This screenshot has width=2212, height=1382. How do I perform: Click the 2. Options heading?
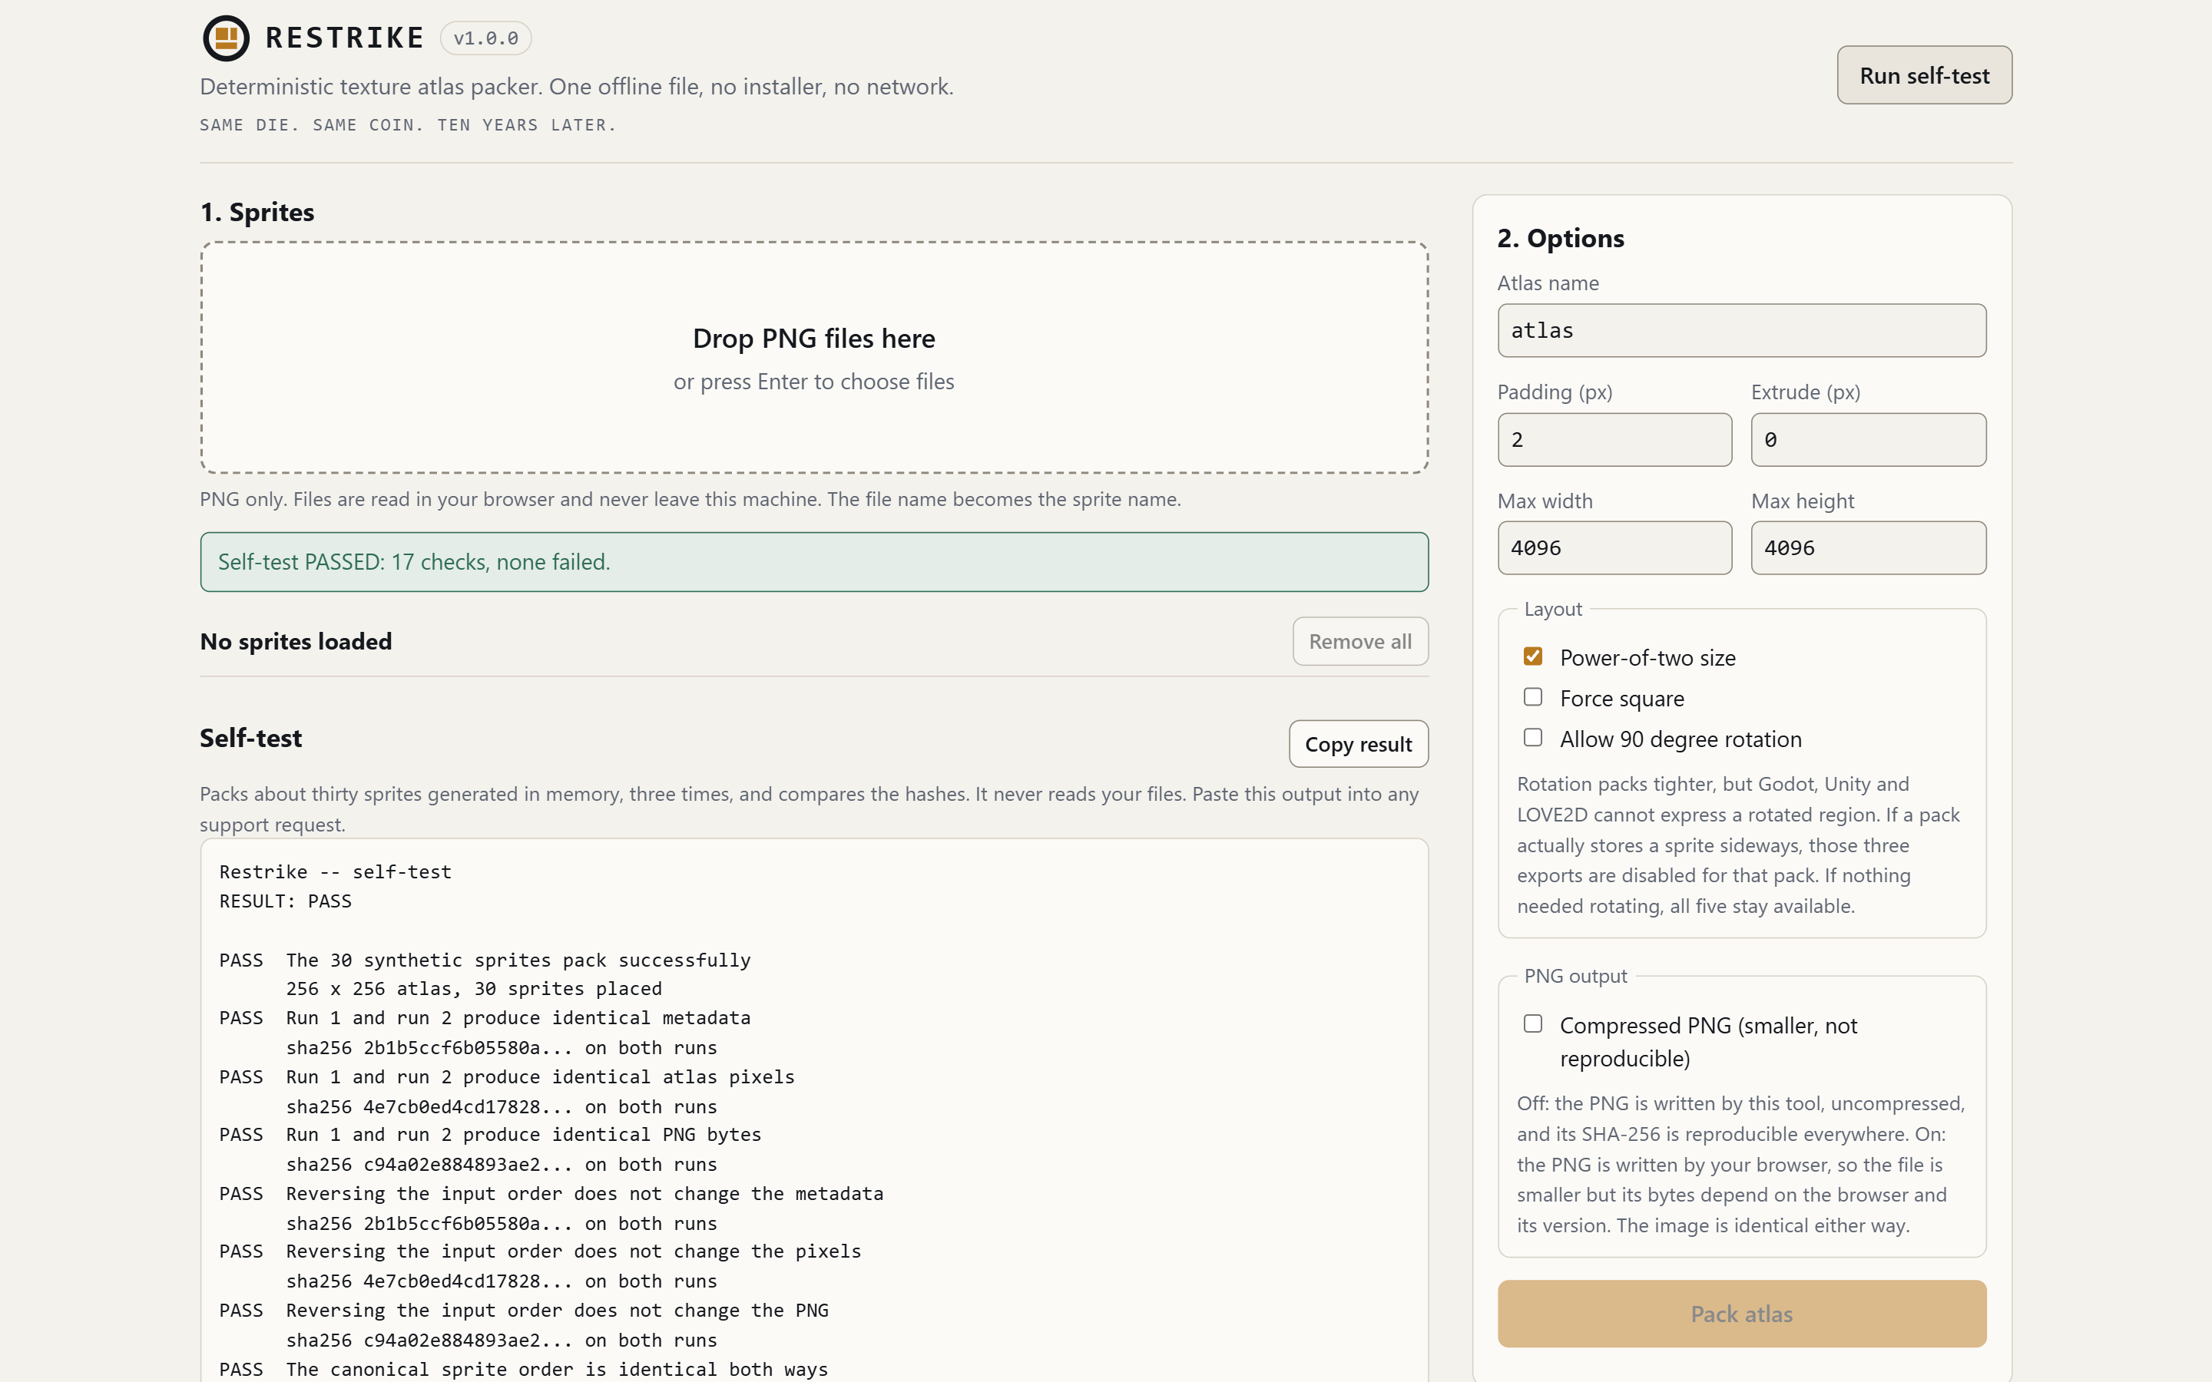click(1560, 239)
